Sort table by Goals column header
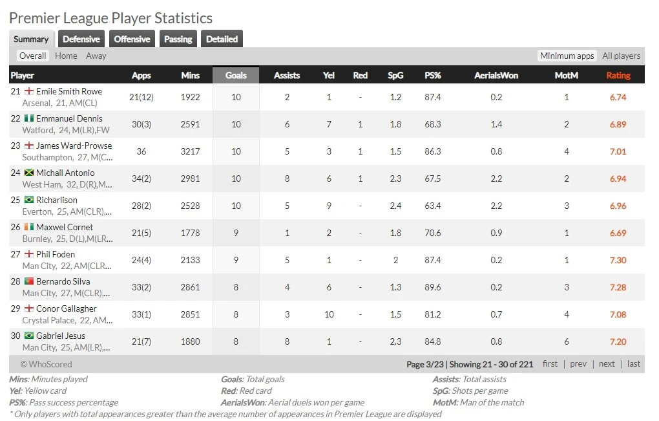 click(236, 76)
